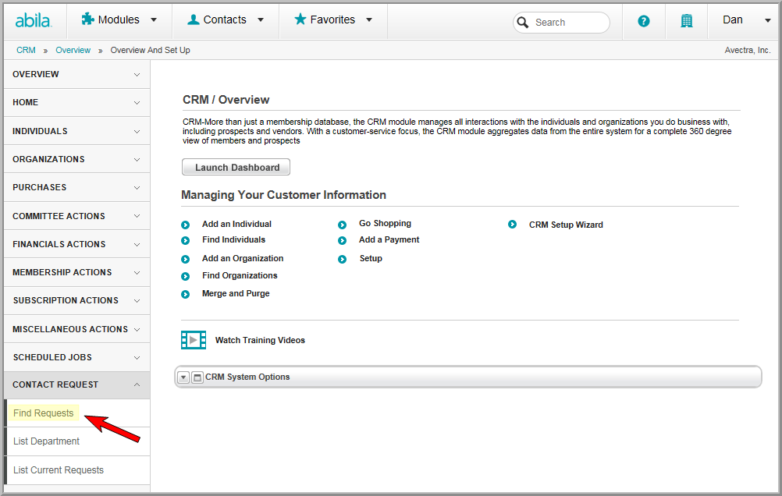Image resolution: width=782 pixels, height=496 pixels.
Task: Expand the SUBSCRIPTION ACTIONS section
Action: coord(76,300)
